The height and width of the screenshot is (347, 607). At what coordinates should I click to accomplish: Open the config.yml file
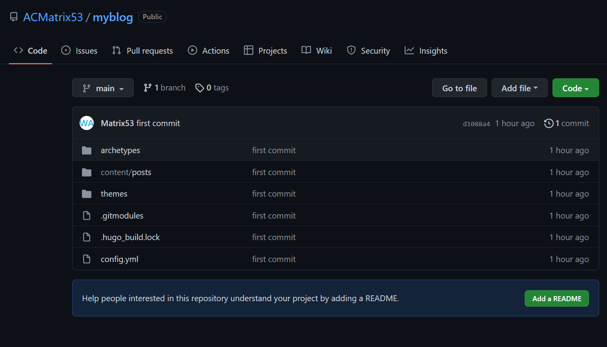[x=120, y=259]
